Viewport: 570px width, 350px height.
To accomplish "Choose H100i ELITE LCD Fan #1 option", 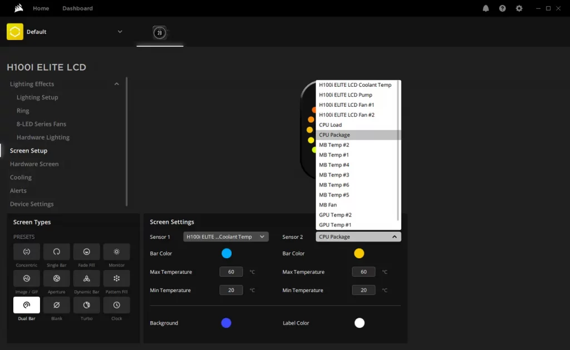I will [357, 105].
